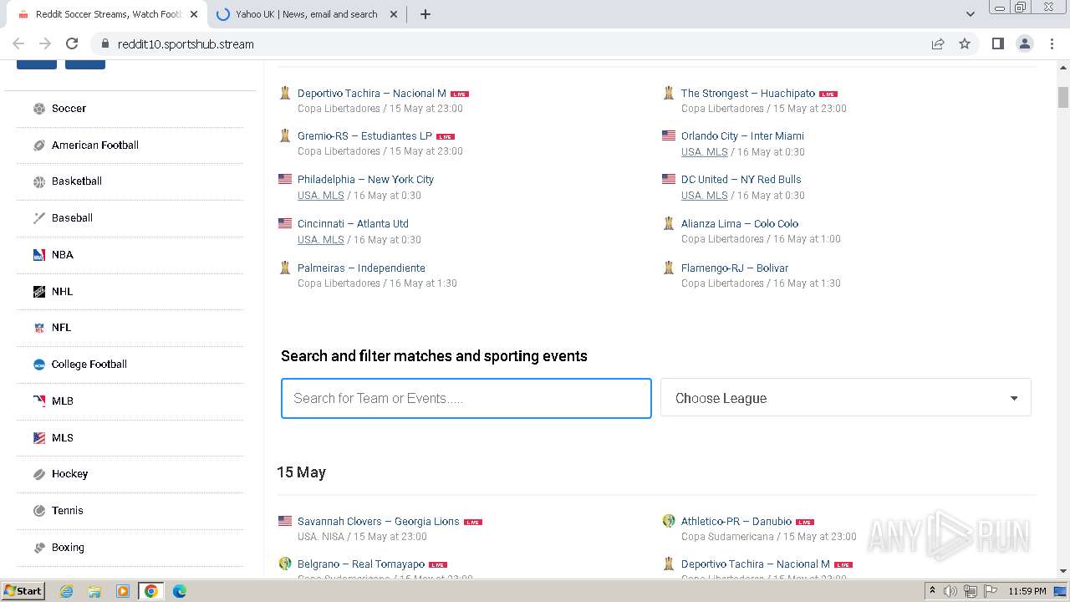Share this page icon
The height and width of the screenshot is (602, 1070).
(x=938, y=44)
